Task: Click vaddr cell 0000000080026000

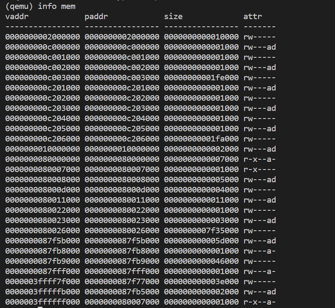Action: coord(43,231)
